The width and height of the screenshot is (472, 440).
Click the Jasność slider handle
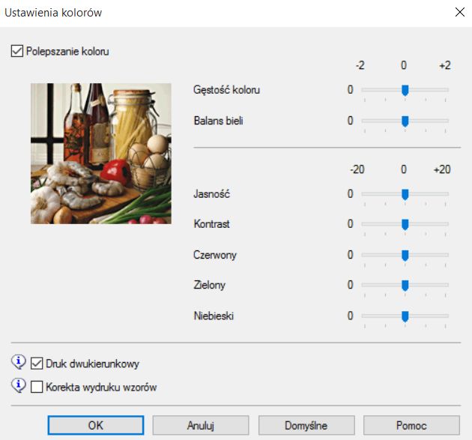click(405, 194)
